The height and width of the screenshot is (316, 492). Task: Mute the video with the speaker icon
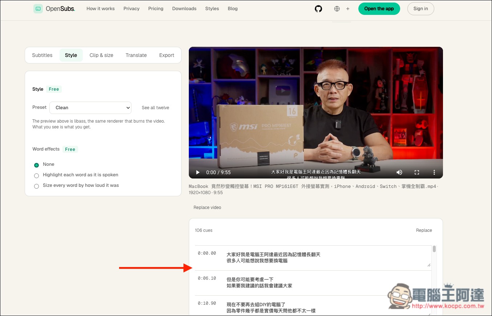coord(399,172)
